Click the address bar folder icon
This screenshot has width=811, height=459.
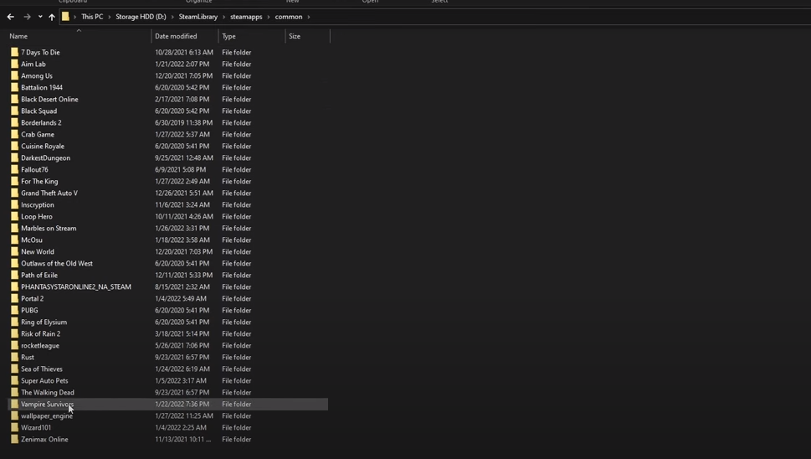(x=65, y=17)
